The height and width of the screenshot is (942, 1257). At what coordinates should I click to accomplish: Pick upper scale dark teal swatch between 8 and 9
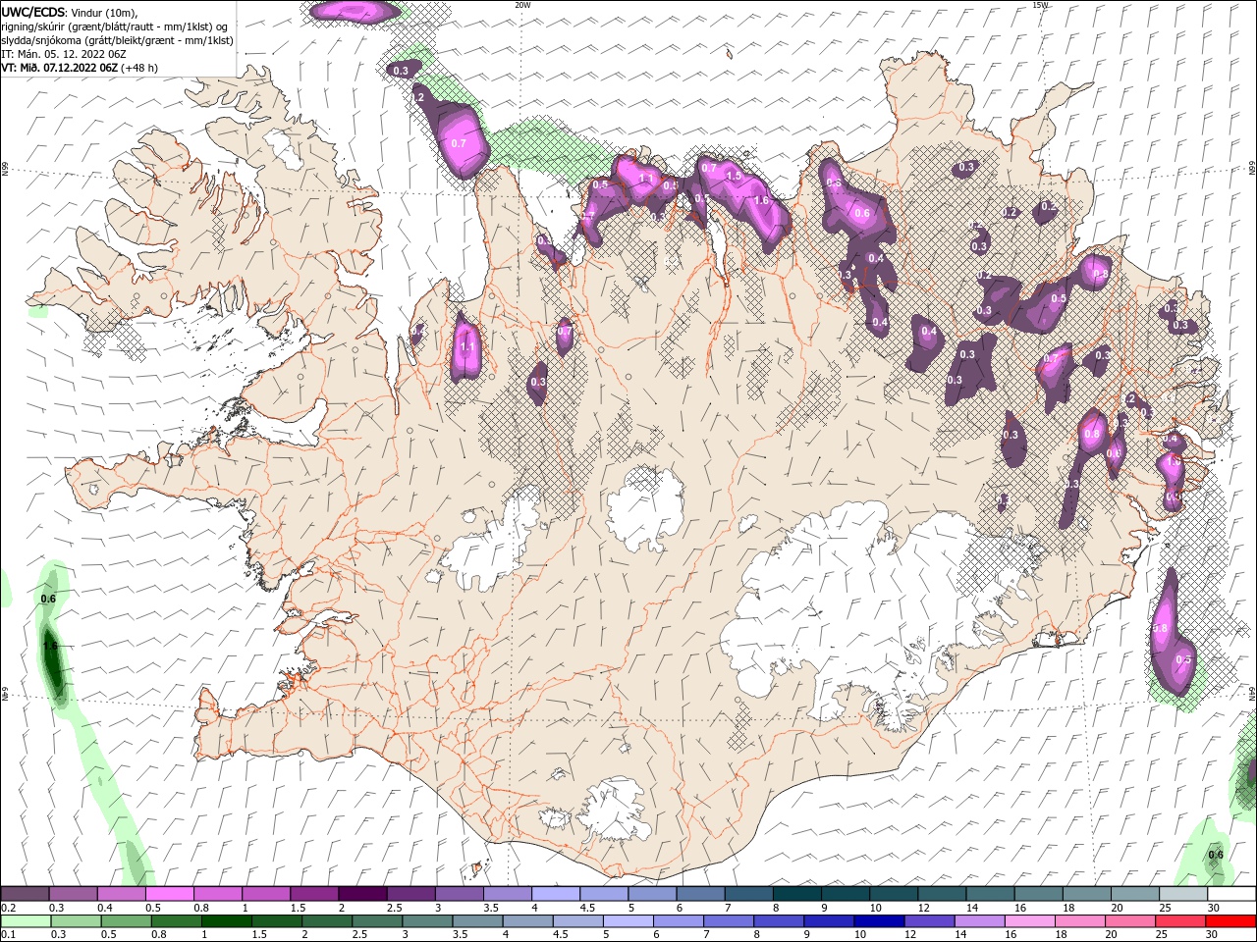pos(797,894)
